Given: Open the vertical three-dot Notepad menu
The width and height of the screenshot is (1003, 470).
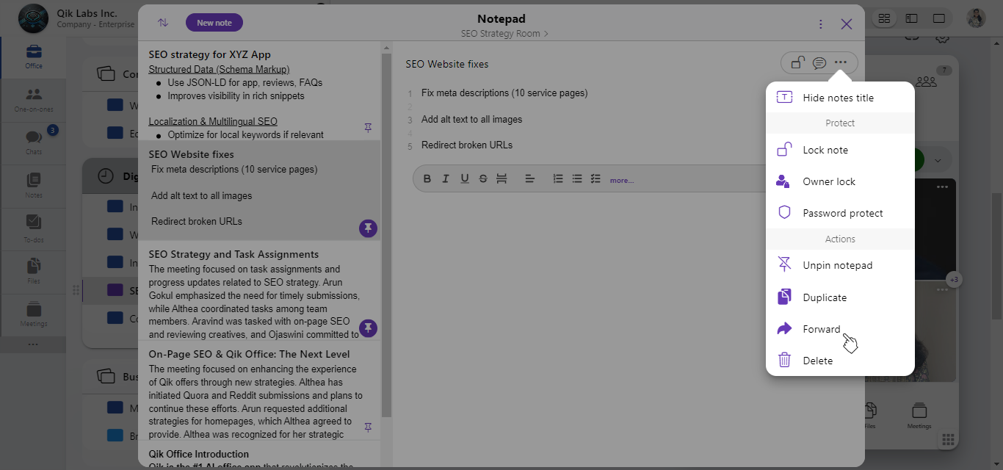Looking at the screenshot, I should [x=821, y=24].
